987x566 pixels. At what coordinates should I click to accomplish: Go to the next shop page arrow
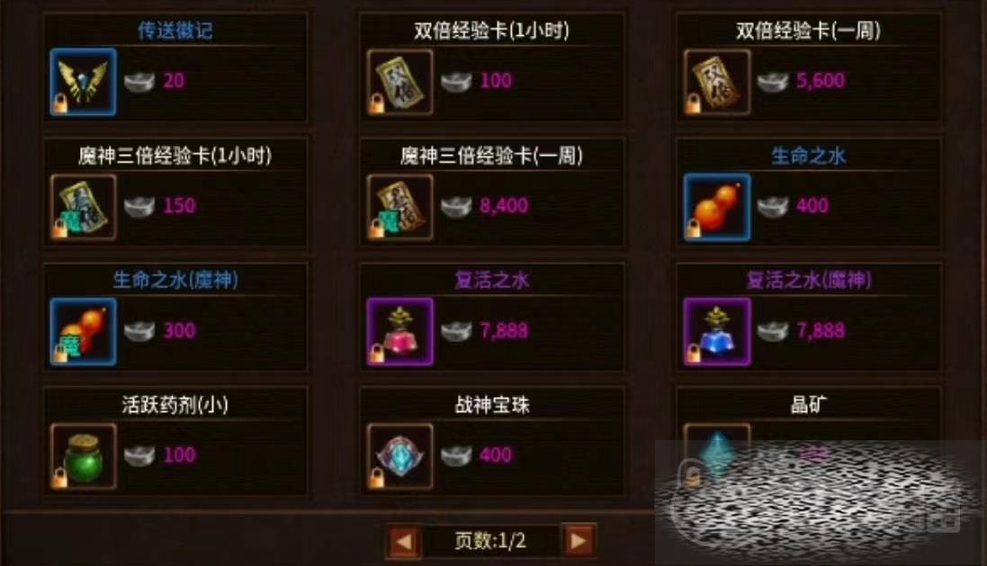click(x=579, y=541)
